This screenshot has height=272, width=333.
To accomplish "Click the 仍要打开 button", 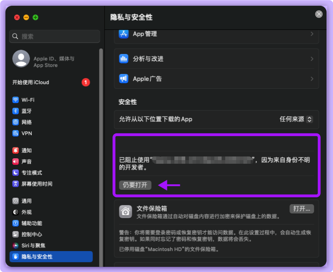I will tap(135, 185).
